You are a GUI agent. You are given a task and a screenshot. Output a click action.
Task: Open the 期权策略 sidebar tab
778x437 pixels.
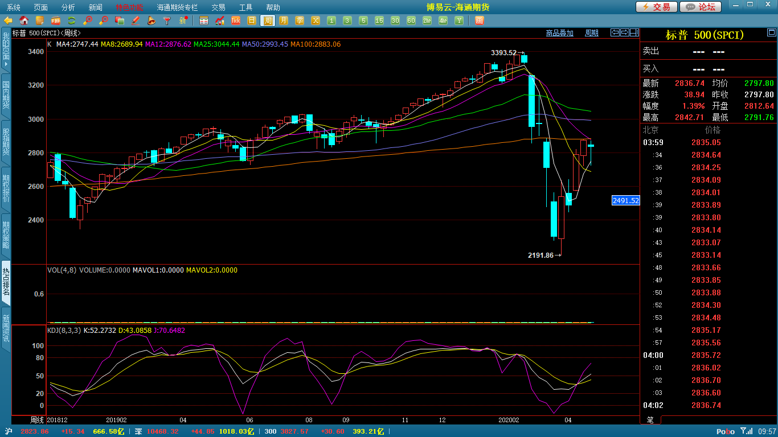pos(6,235)
